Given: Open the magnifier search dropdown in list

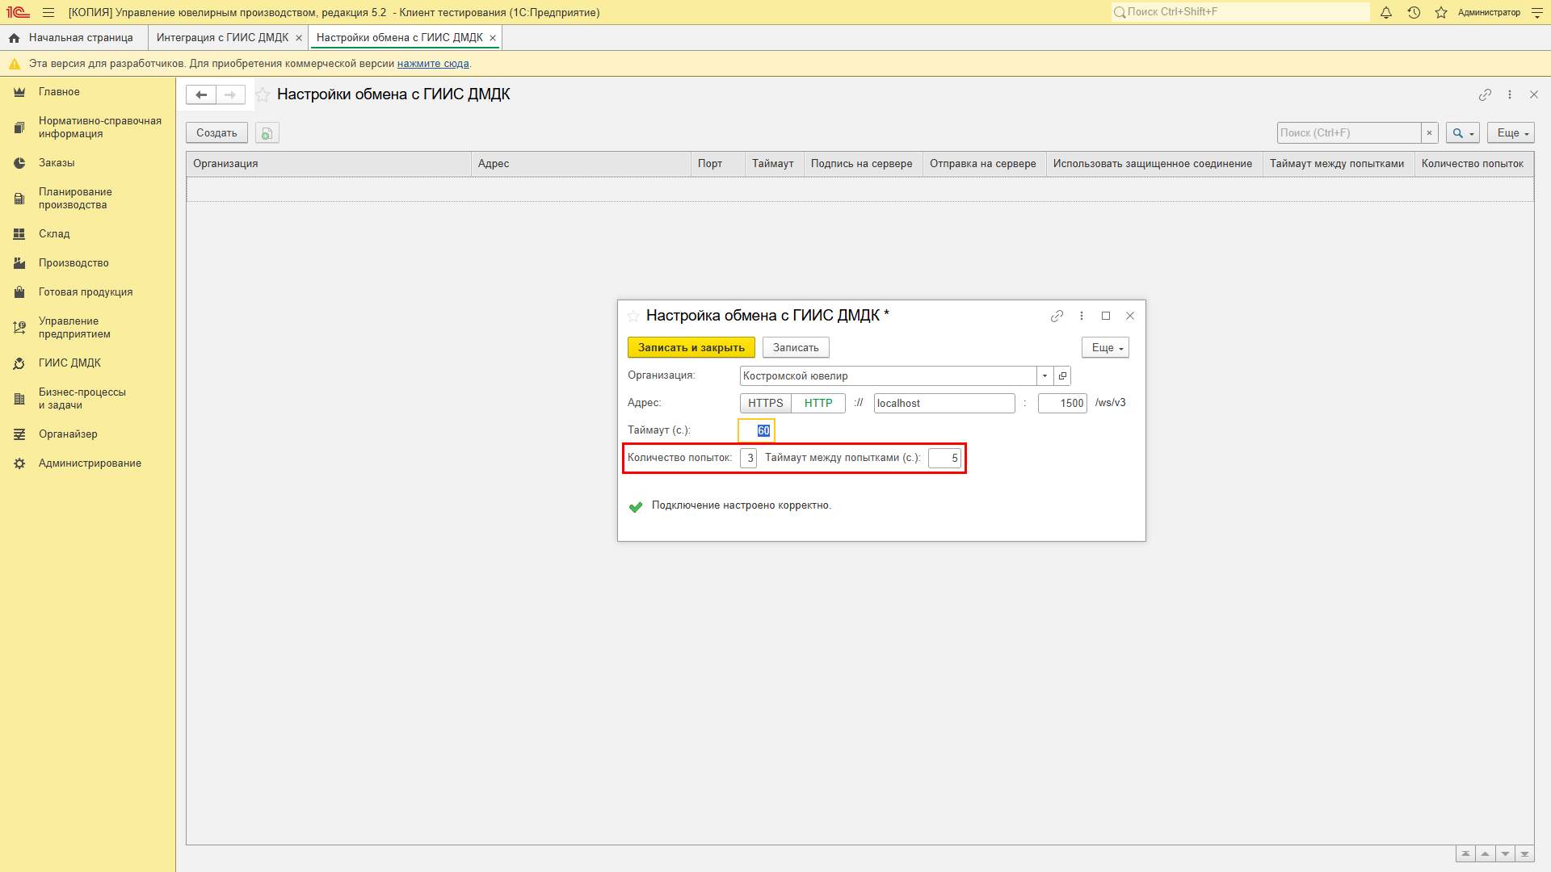Looking at the screenshot, I should (x=1463, y=133).
